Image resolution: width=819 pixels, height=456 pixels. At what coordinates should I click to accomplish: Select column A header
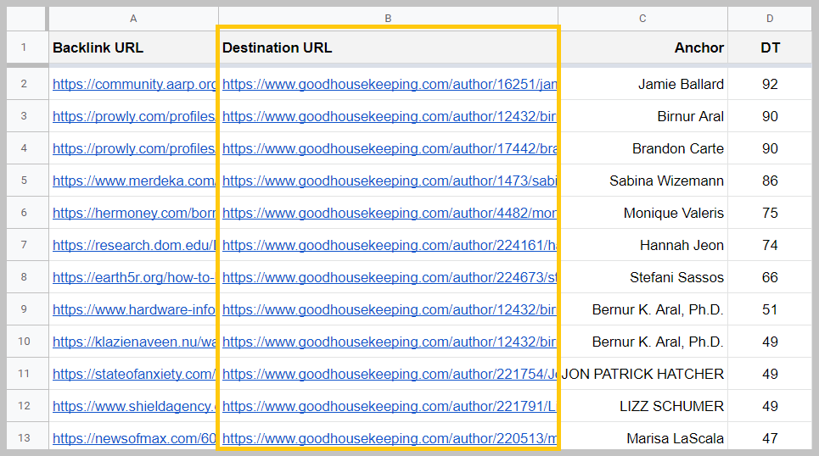tap(133, 19)
